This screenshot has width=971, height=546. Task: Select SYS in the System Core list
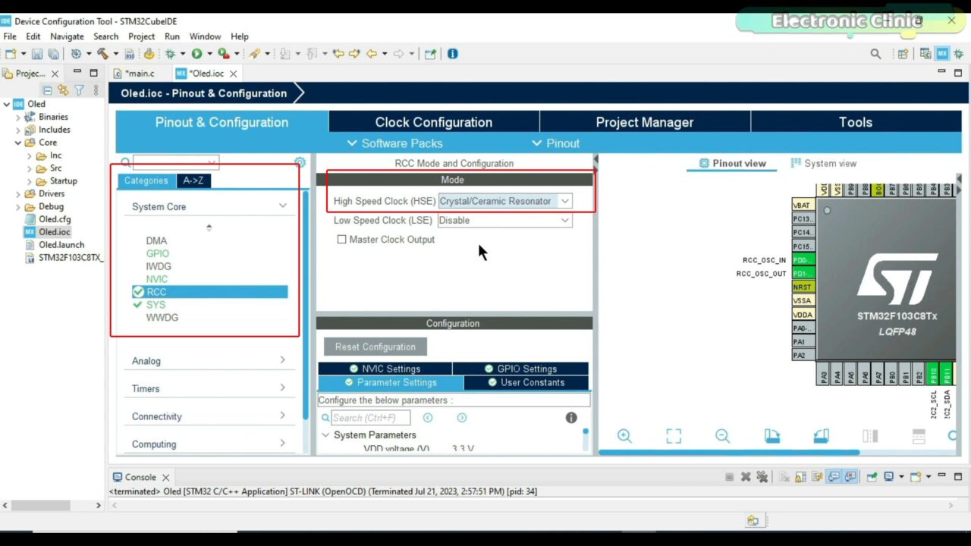tap(156, 305)
